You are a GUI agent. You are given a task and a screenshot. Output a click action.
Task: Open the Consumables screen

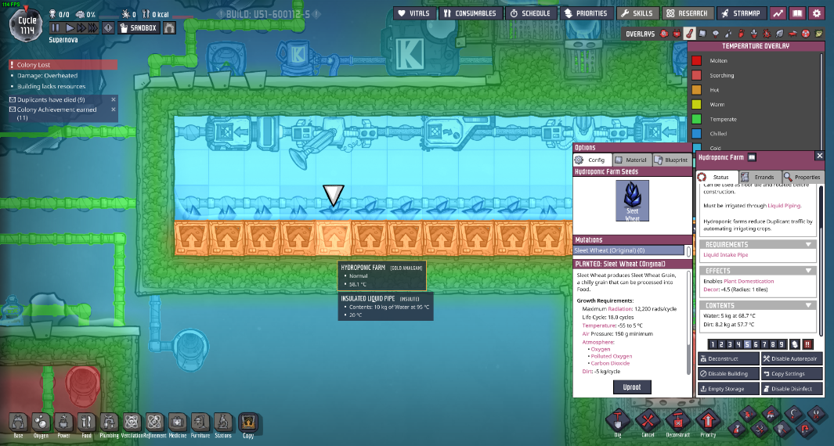[470, 13]
